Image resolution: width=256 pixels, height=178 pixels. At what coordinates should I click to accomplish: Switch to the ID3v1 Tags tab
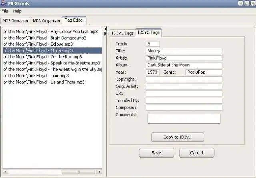click(x=122, y=33)
